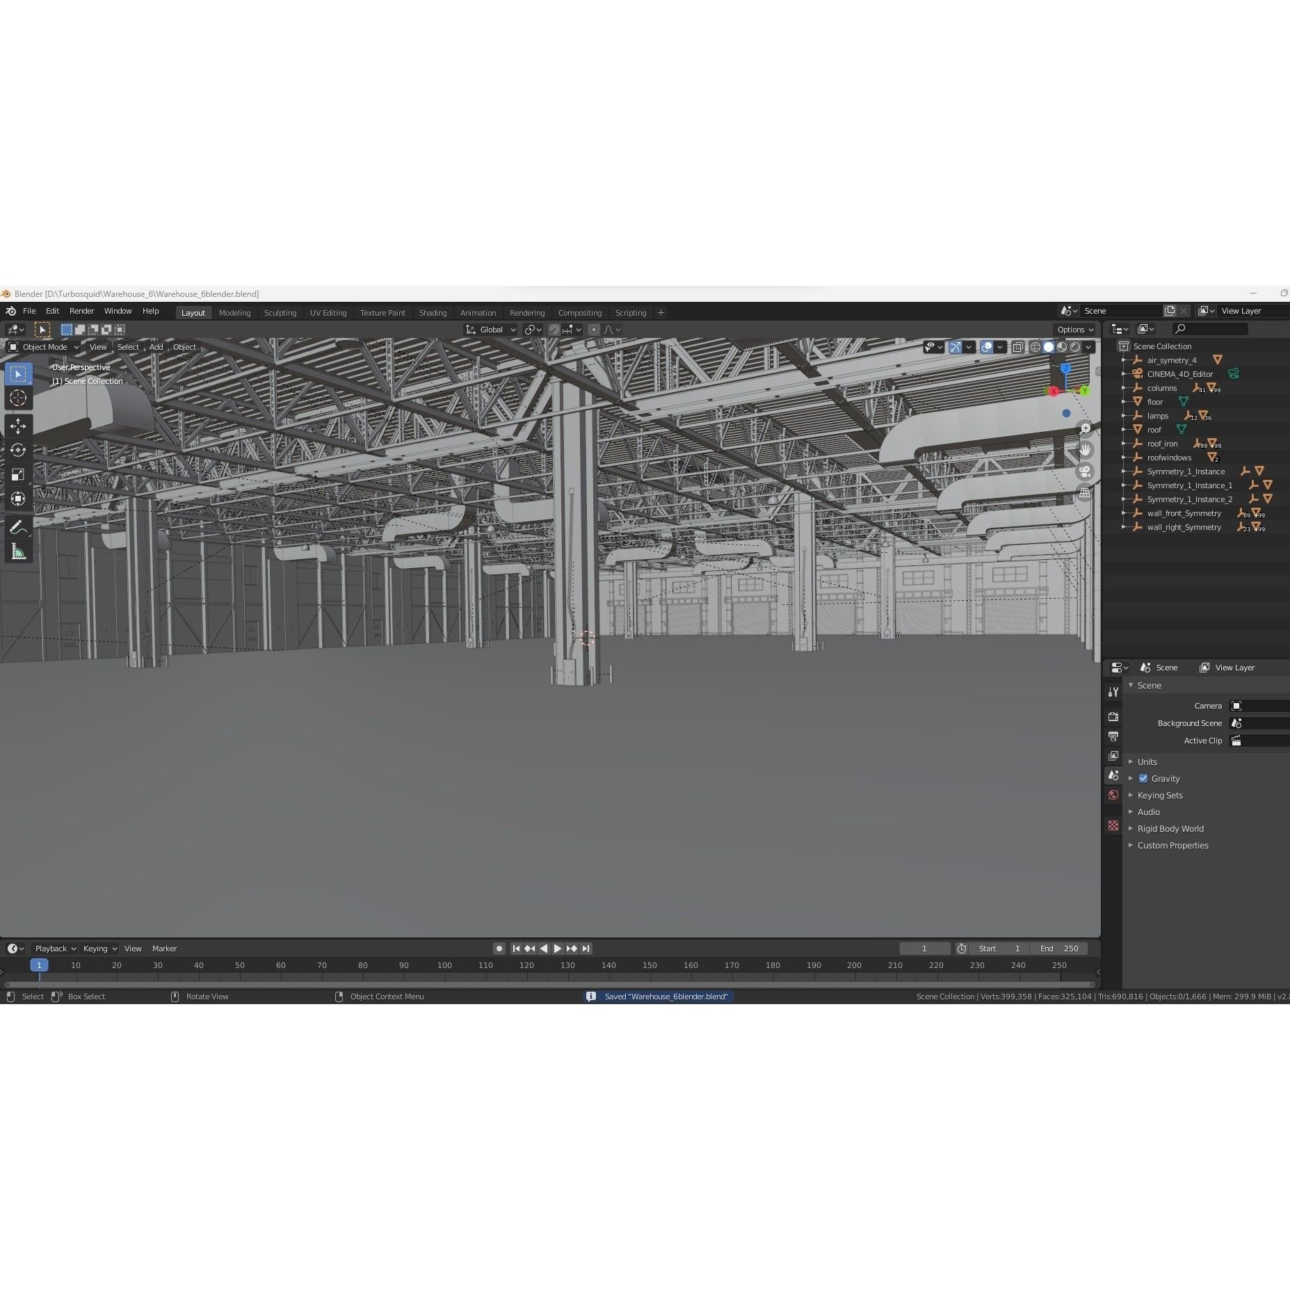Choose the Cursor tool in the left toolbar
Screen dimensions: 1290x1290
coord(18,397)
